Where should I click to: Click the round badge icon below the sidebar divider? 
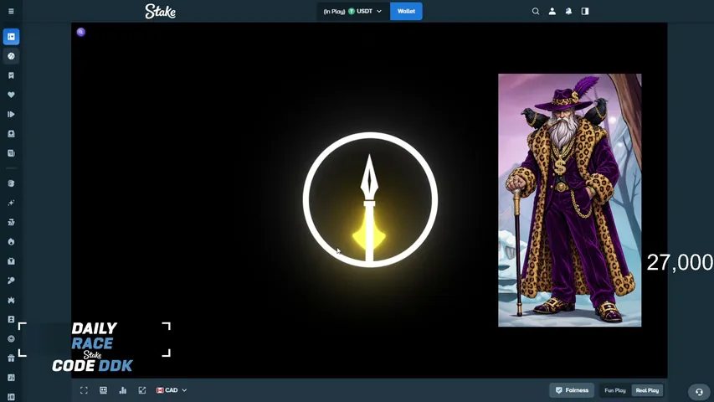[x=11, y=183]
